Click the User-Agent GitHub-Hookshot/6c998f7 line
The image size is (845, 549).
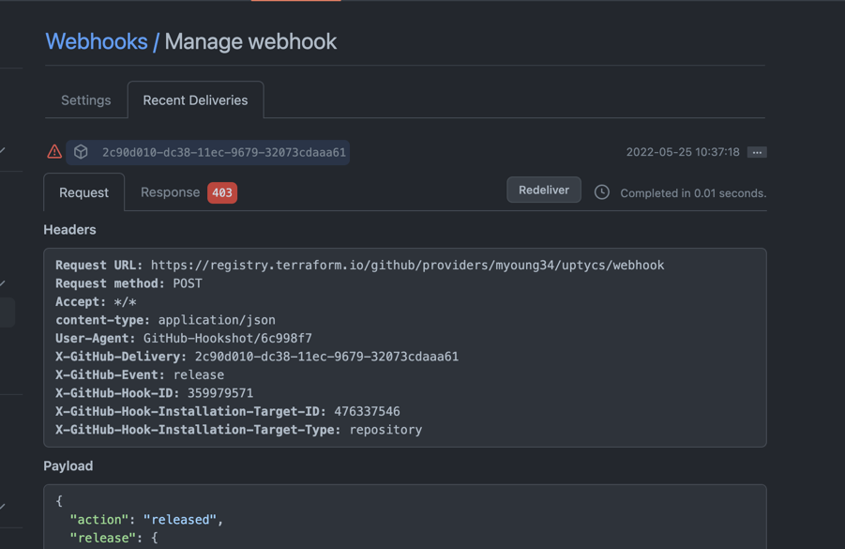tap(184, 339)
